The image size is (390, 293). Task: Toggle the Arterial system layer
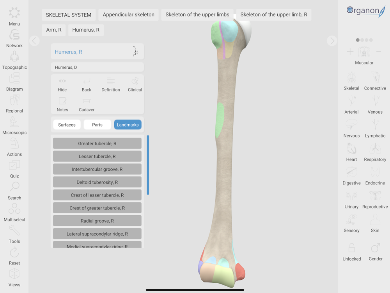tap(351, 101)
